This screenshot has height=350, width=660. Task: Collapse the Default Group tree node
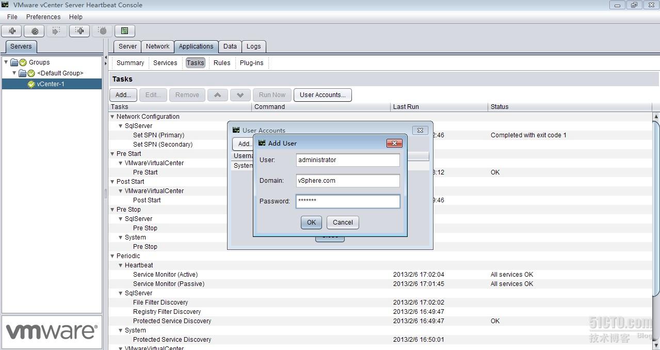[14, 73]
